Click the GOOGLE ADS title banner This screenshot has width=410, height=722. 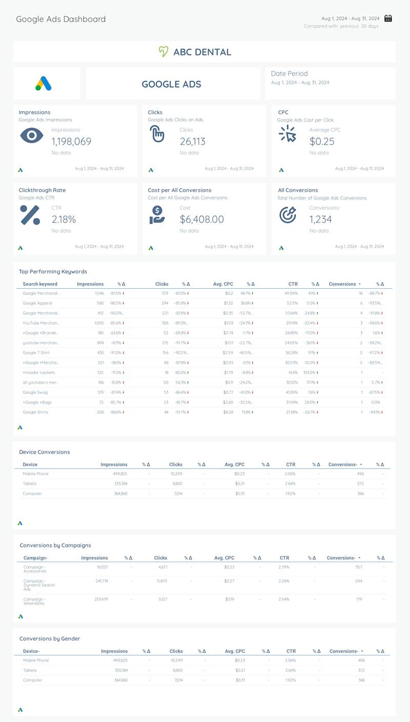[x=173, y=84]
